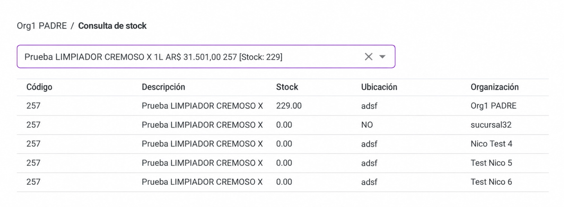Click code 257 in the Org1 PADRE row

(33, 106)
